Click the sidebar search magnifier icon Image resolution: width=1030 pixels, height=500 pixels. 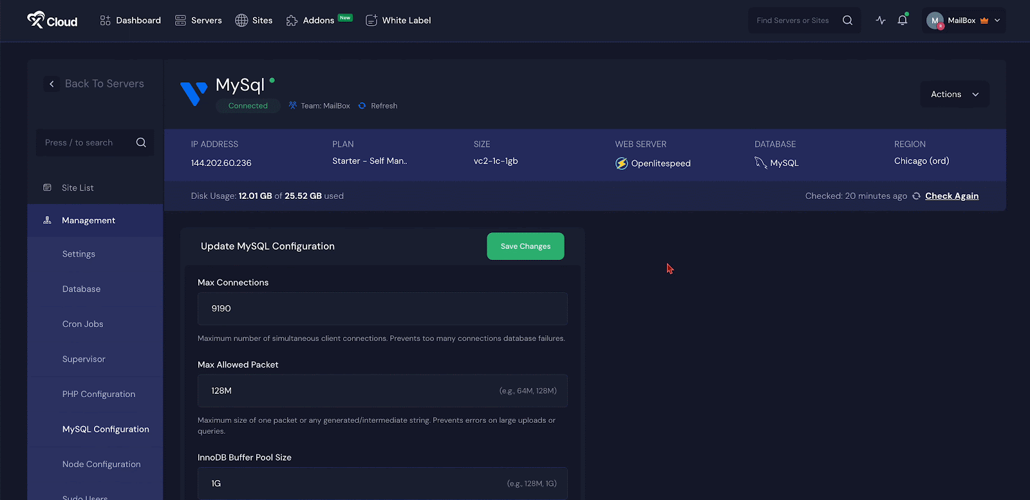[141, 143]
